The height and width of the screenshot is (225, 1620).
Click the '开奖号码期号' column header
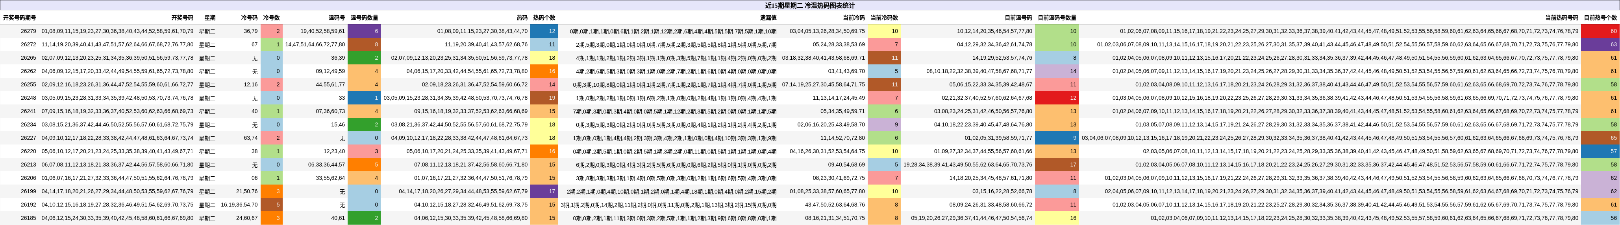[x=20, y=18]
